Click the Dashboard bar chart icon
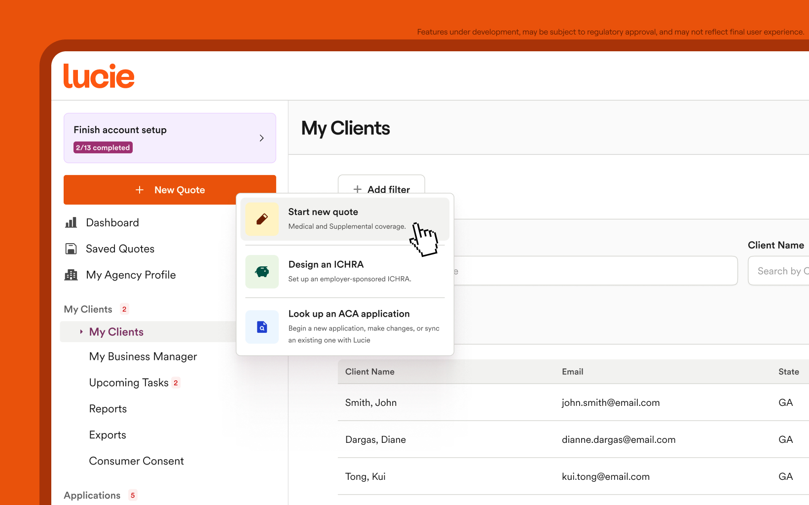The width and height of the screenshot is (809, 505). pyautogui.click(x=71, y=222)
